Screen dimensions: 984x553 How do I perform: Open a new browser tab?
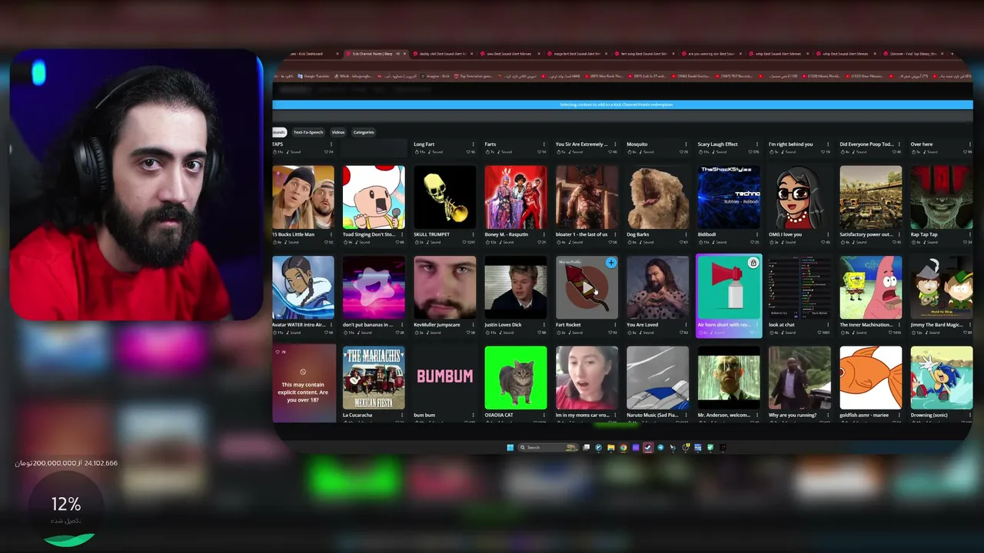(952, 54)
